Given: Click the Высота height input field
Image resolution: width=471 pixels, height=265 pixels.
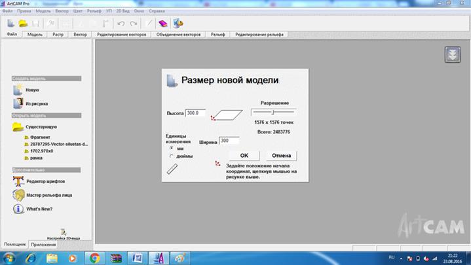Looking at the screenshot, I should (x=196, y=113).
